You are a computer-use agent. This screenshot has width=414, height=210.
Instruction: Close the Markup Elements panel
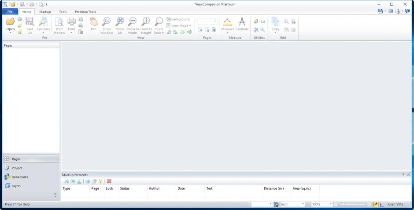pos(408,175)
